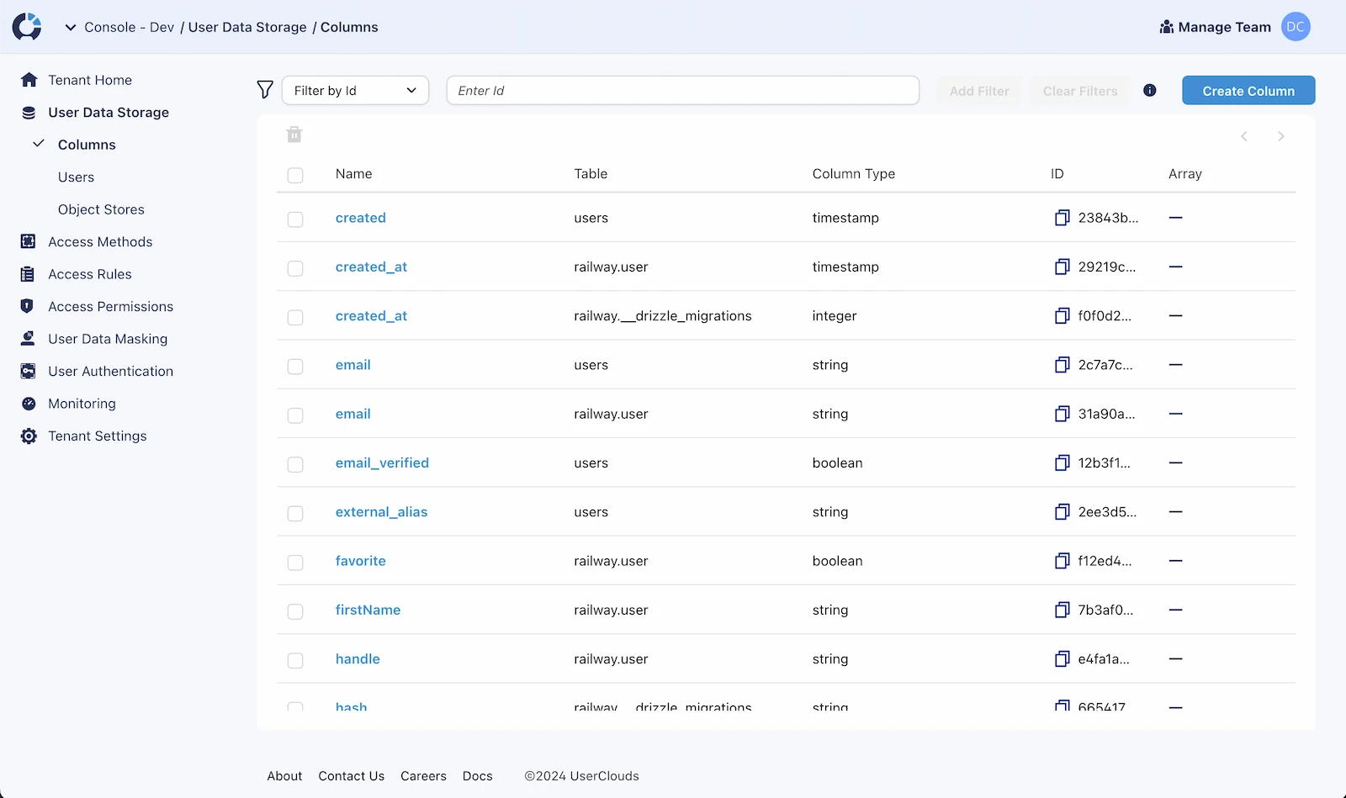Open the email_verified column link
This screenshot has height=798, width=1346.
pos(382,463)
